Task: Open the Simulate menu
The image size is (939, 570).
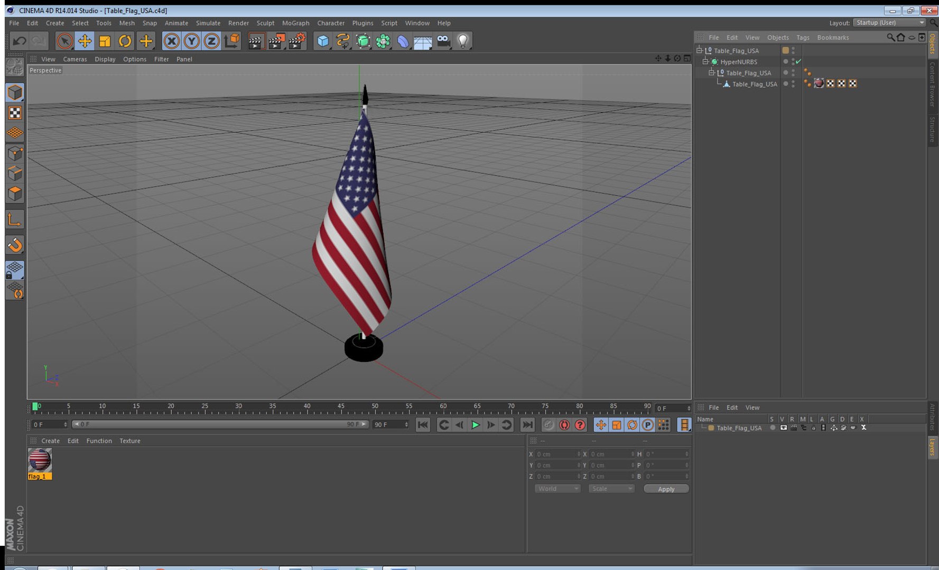Action: (208, 23)
